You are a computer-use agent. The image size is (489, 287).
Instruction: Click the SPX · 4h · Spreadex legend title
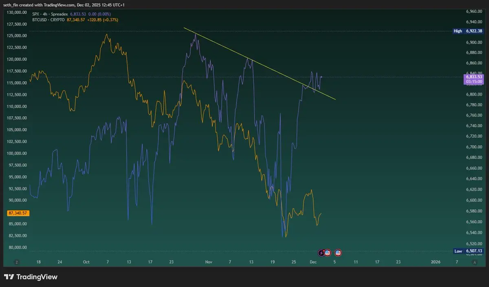[x=50, y=14]
